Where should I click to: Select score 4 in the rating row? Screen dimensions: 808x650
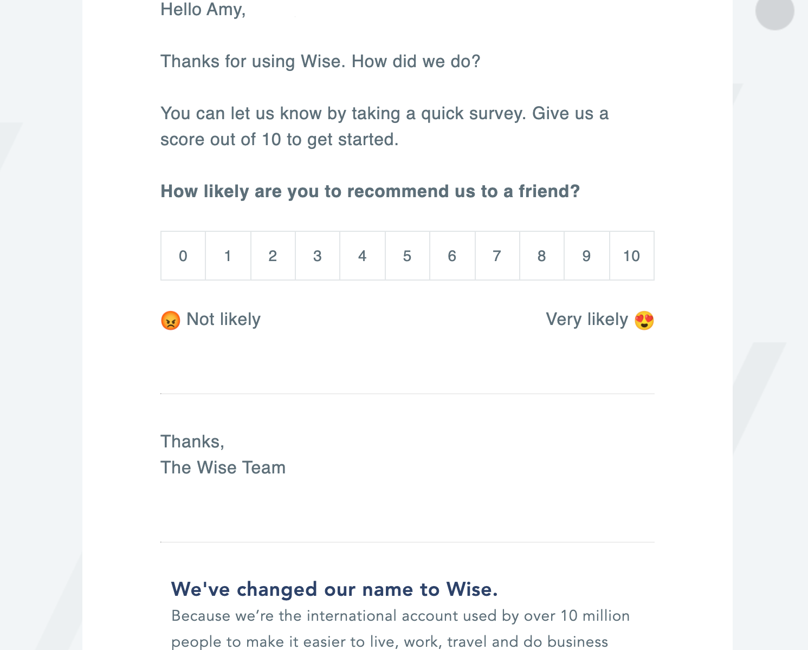tap(363, 256)
